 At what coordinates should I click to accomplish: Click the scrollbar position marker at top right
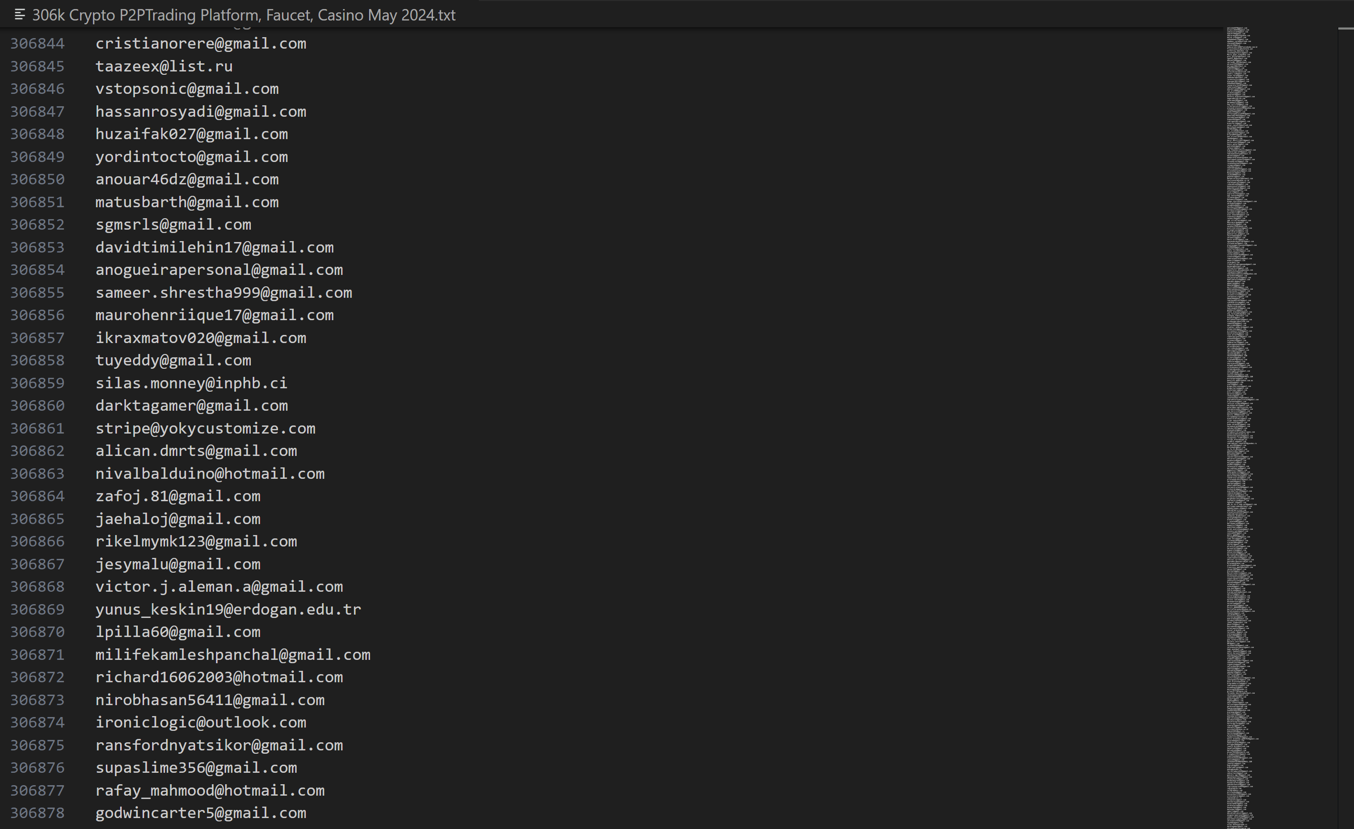(1345, 28)
